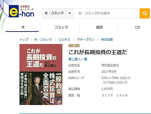Open the 本・コミック breadcrumb link
Viewport: 151px width, 114px height.
pyautogui.click(x=43, y=40)
